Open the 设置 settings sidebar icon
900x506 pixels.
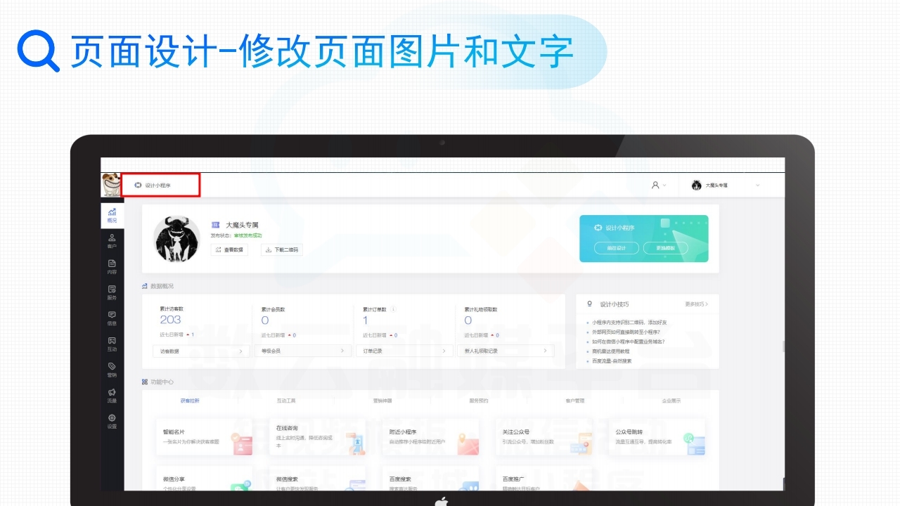pos(112,421)
